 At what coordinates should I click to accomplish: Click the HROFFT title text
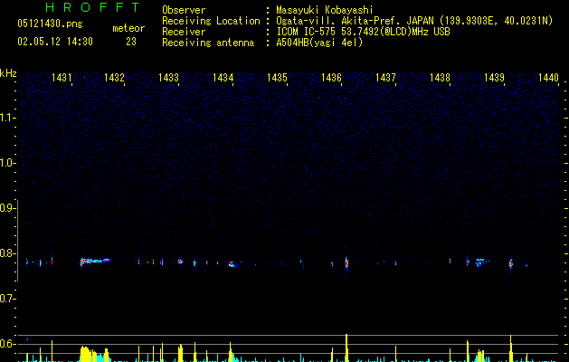click(93, 7)
